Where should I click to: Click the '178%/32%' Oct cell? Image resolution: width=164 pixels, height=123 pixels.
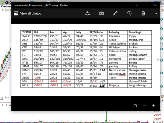tap(40, 36)
